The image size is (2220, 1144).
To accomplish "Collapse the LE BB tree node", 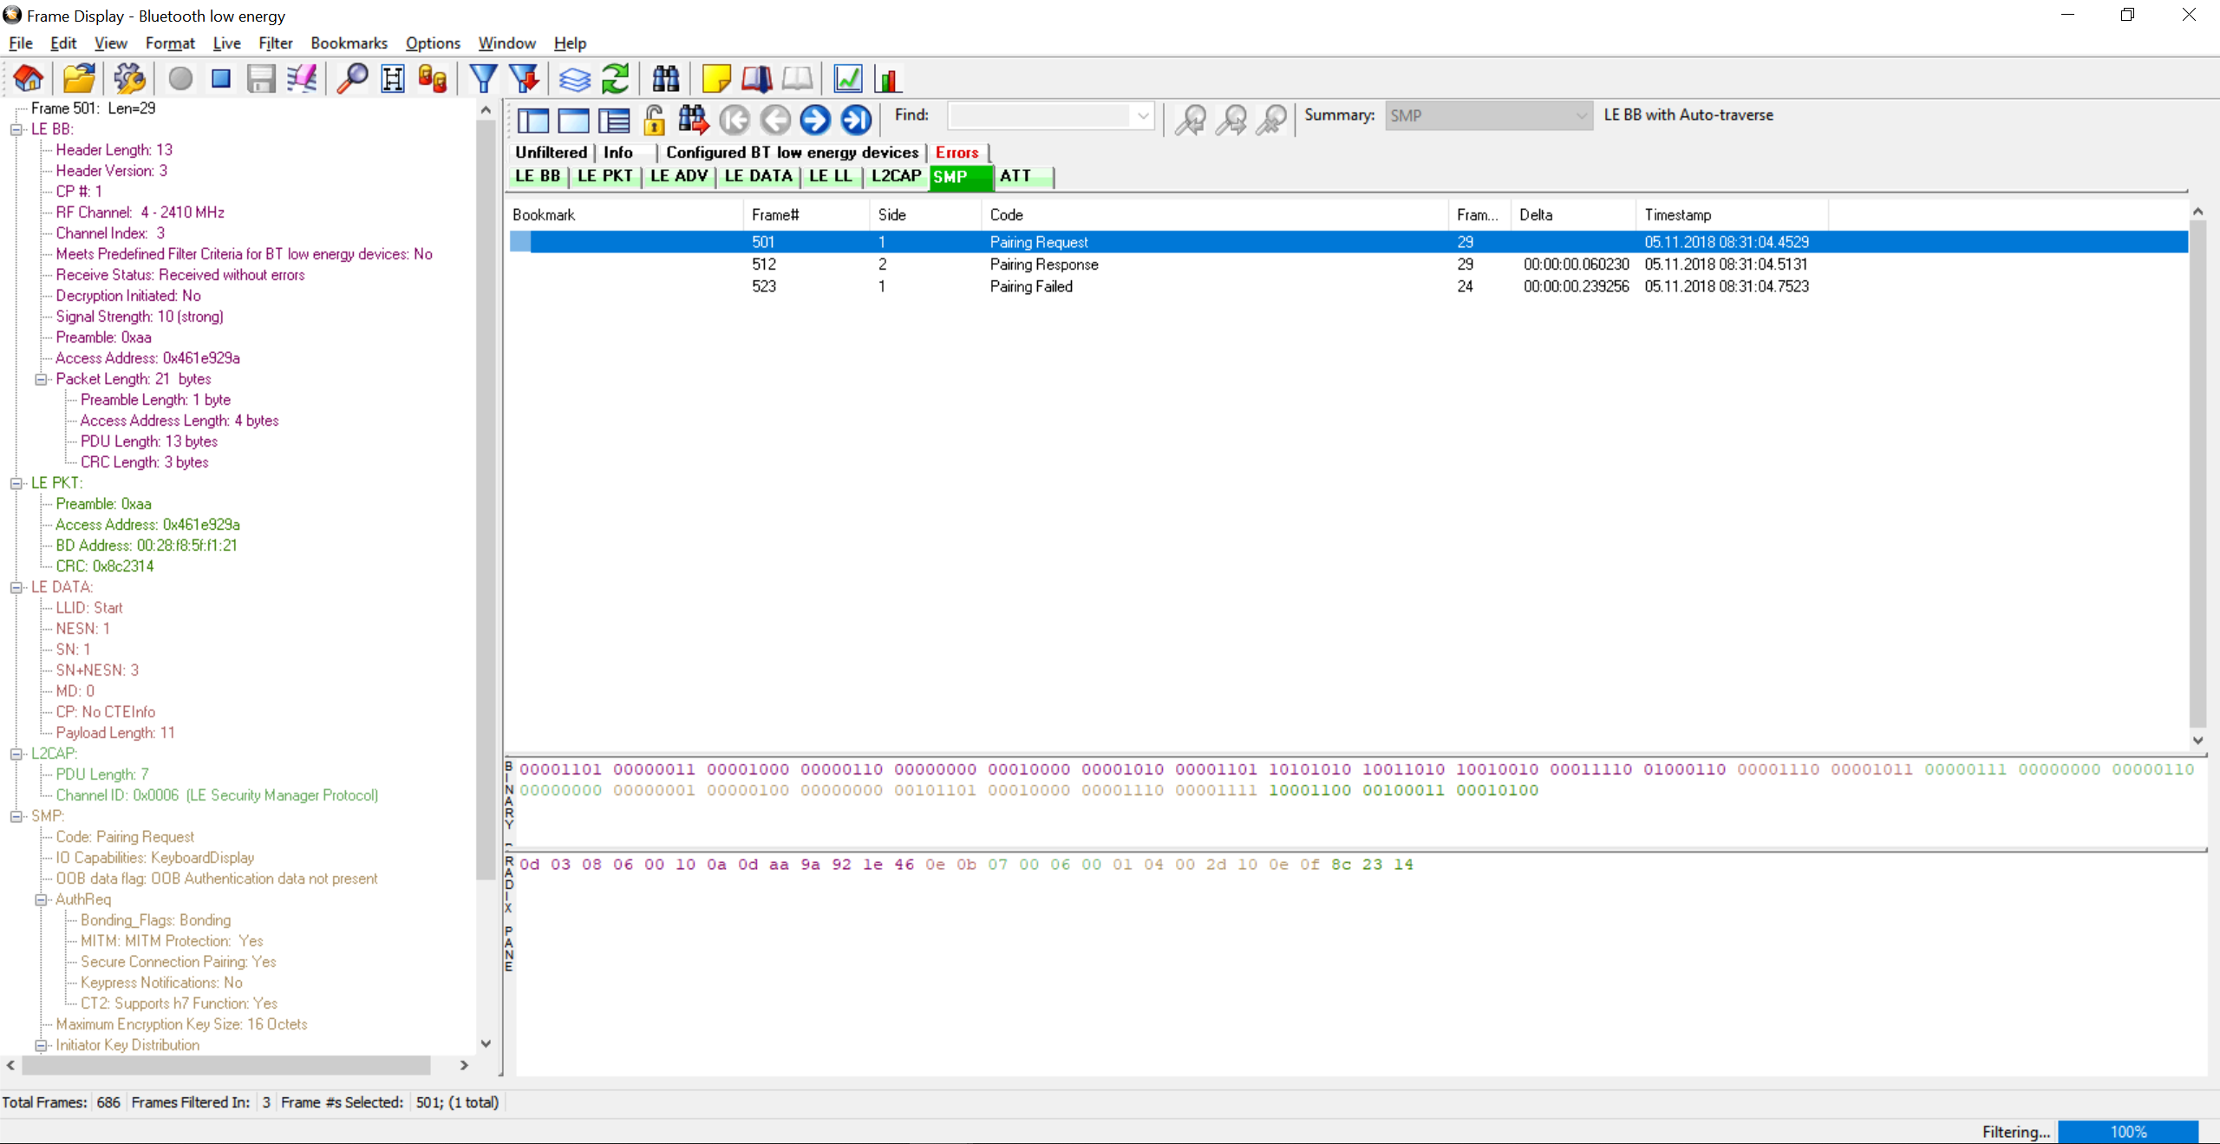I will click(x=16, y=129).
